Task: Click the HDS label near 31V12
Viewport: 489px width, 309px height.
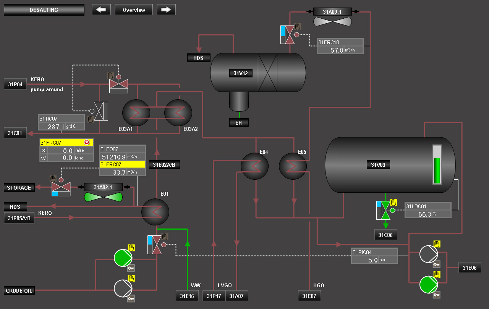Action: 199,58
